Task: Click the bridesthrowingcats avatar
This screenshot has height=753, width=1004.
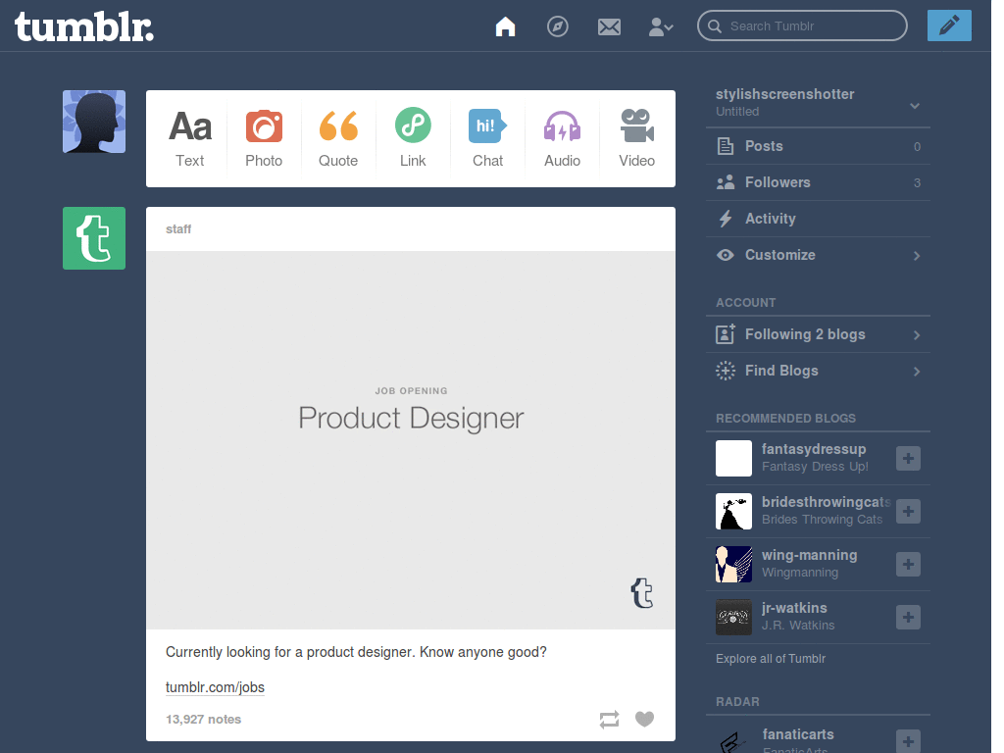Action: click(x=733, y=511)
